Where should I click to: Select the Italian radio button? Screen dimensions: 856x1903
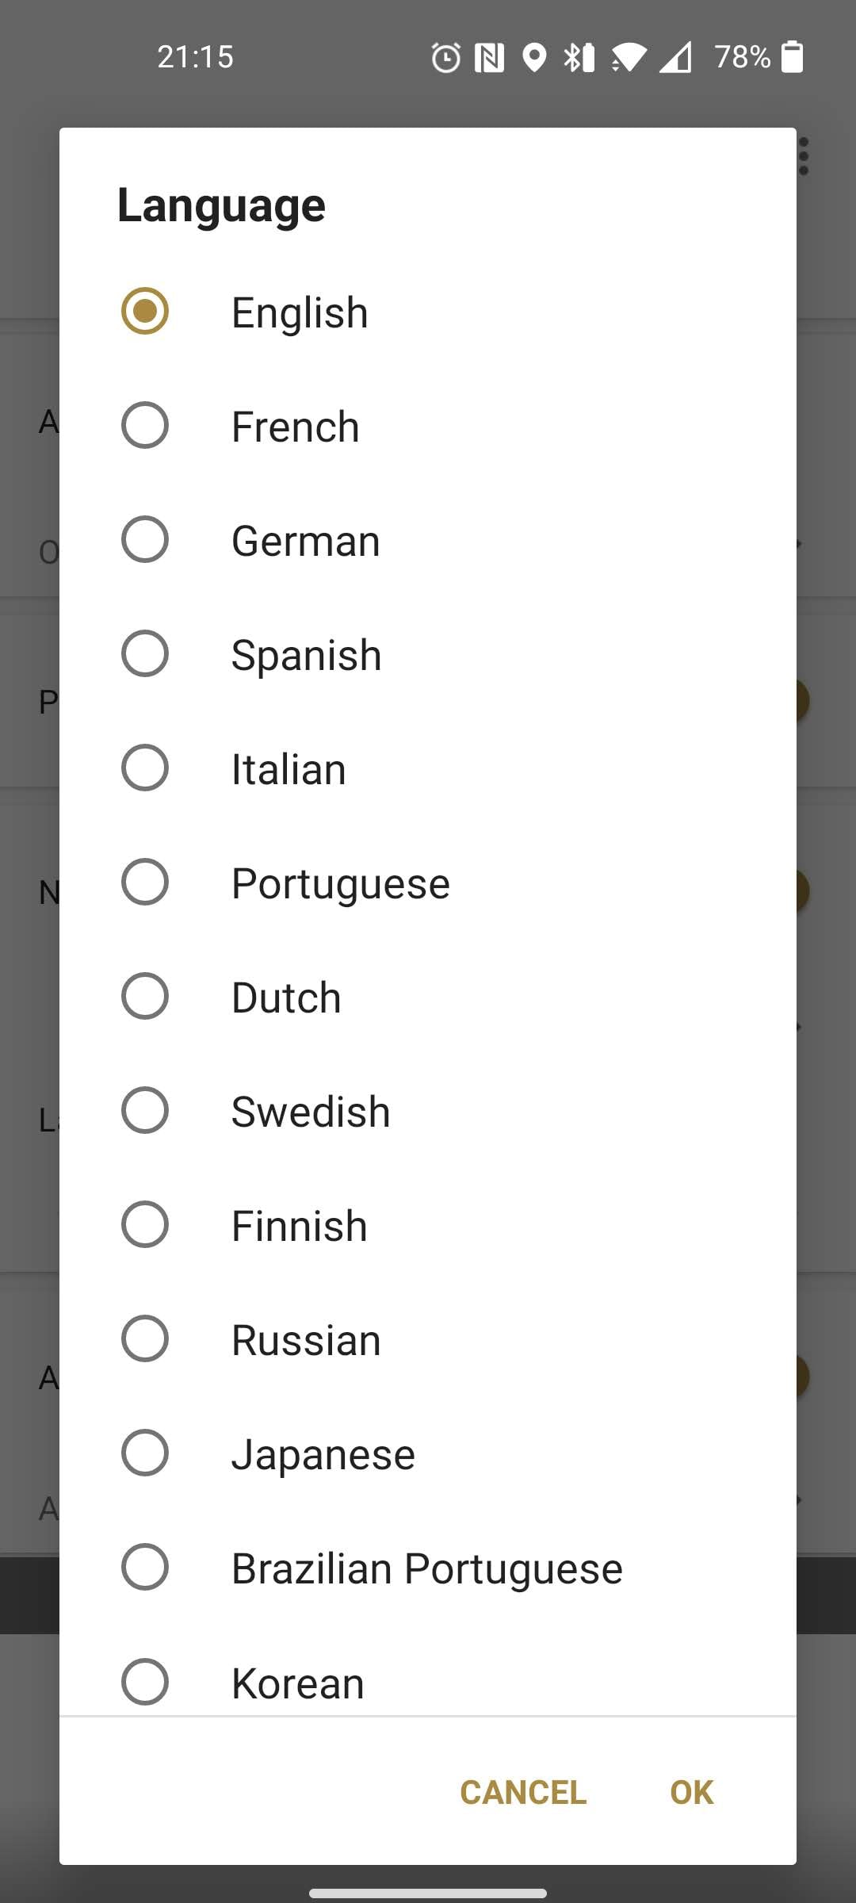(145, 768)
